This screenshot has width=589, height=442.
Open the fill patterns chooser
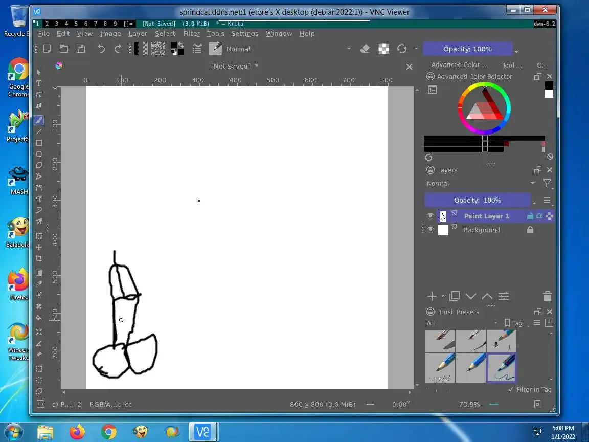(x=158, y=49)
